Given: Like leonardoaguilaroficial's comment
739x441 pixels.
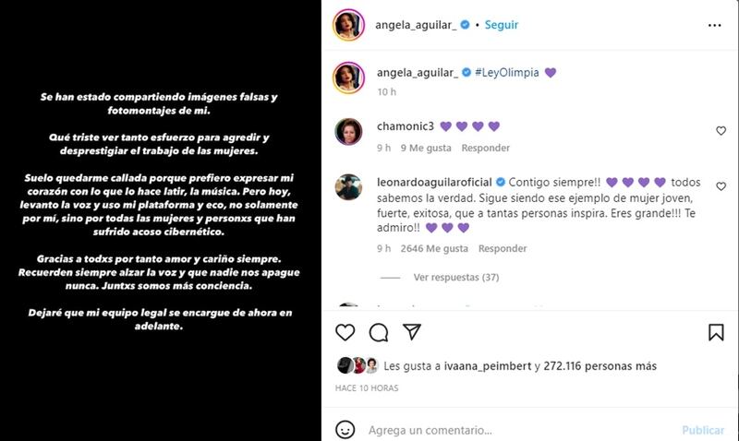Looking at the screenshot, I should (x=721, y=186).
